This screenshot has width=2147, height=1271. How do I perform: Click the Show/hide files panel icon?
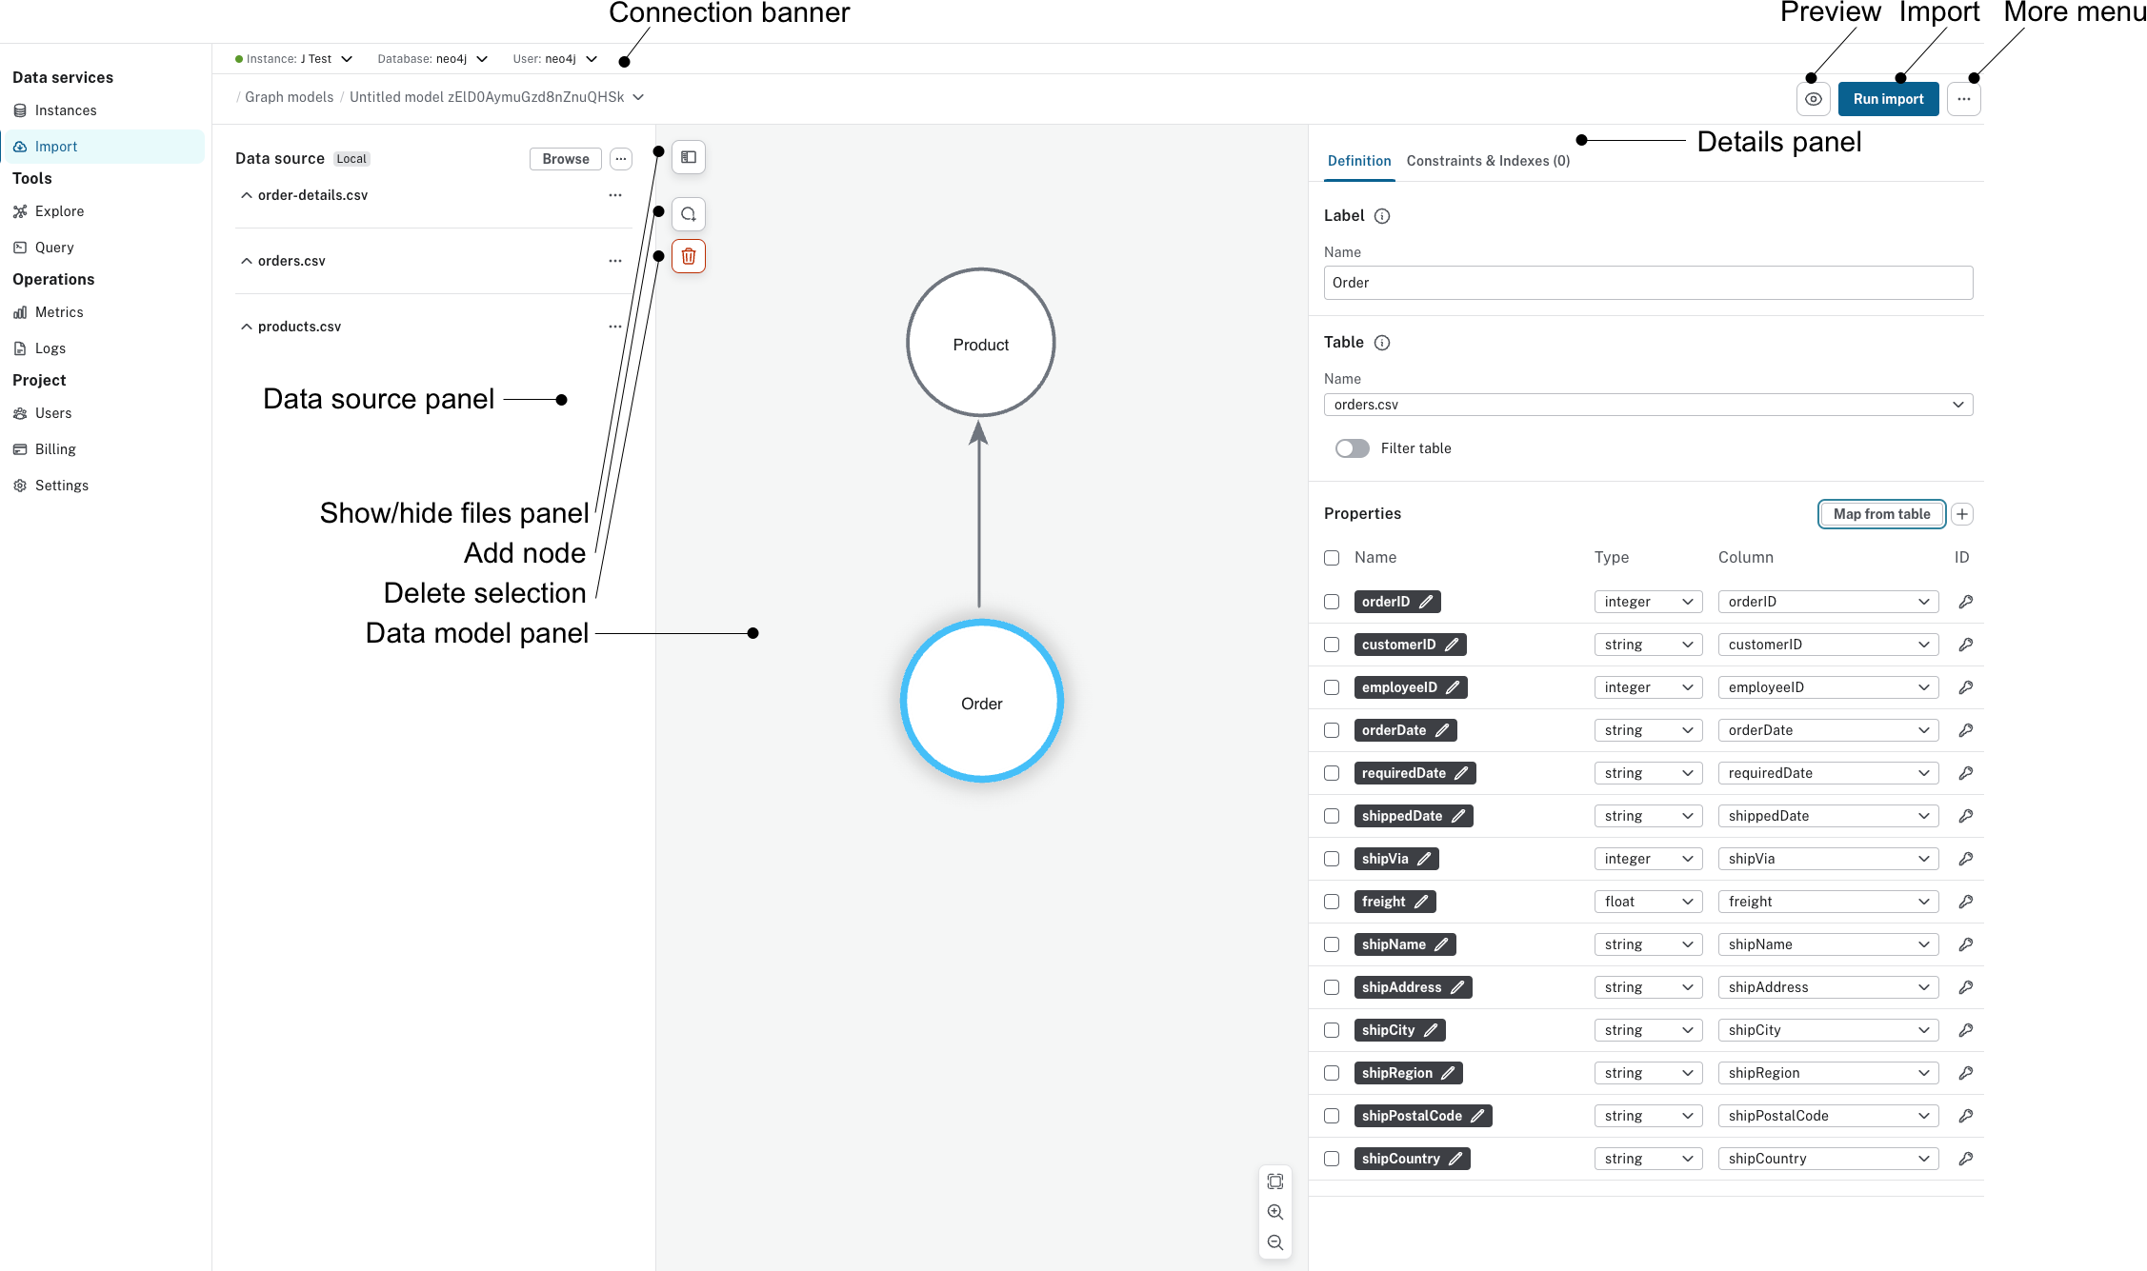point(688,157)
